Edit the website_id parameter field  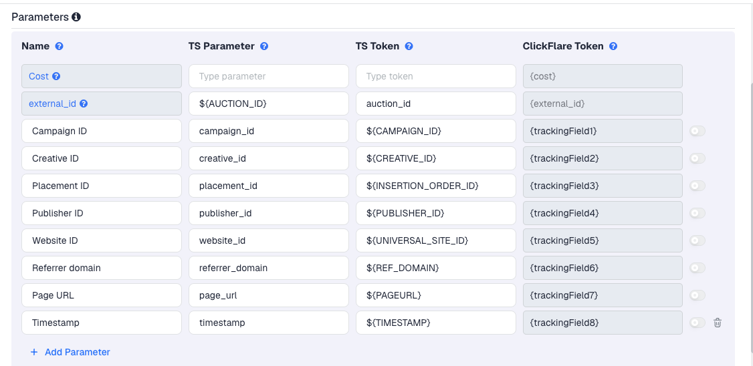[268, 240]
